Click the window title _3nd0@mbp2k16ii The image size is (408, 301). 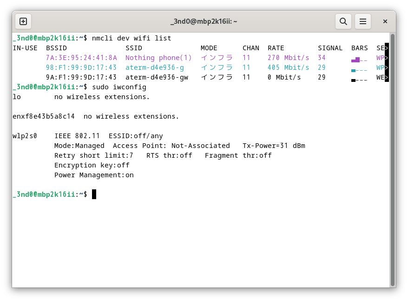204,21
